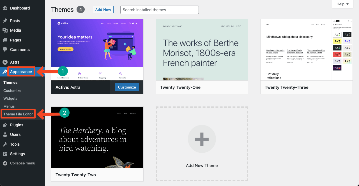Open the Widgets submenu item
Viewport: 359px width, 186px height.
click(10, 98)
